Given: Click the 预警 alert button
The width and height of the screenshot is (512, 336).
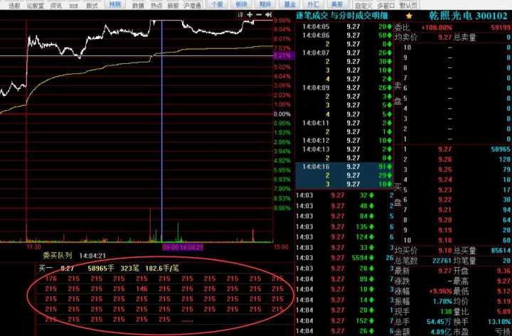Looking at the screenshot, I should (115, 4).
